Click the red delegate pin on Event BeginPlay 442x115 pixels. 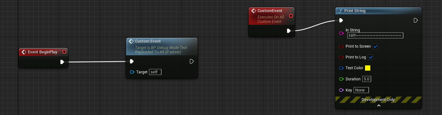[x=64, y=52]
